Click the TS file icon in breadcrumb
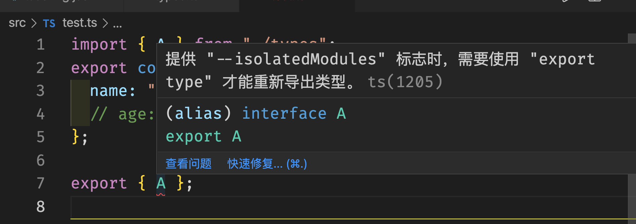Viewport: 636px width, 224px height. coord(49,23)
